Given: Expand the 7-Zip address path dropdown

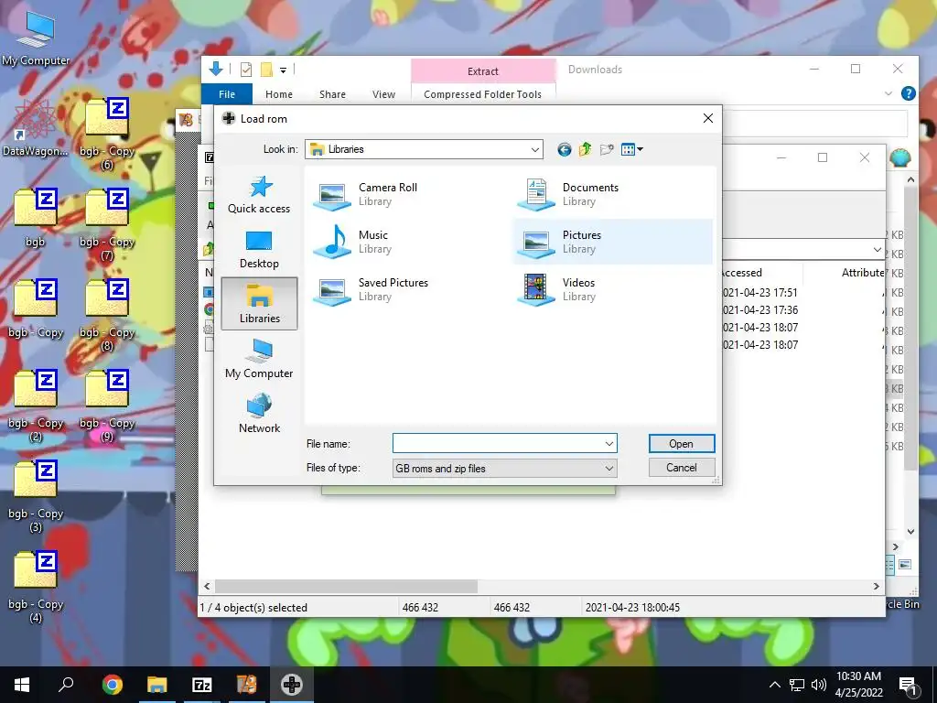Looking at the screenshot, I should pyautogui.click(x=877, y=249).
